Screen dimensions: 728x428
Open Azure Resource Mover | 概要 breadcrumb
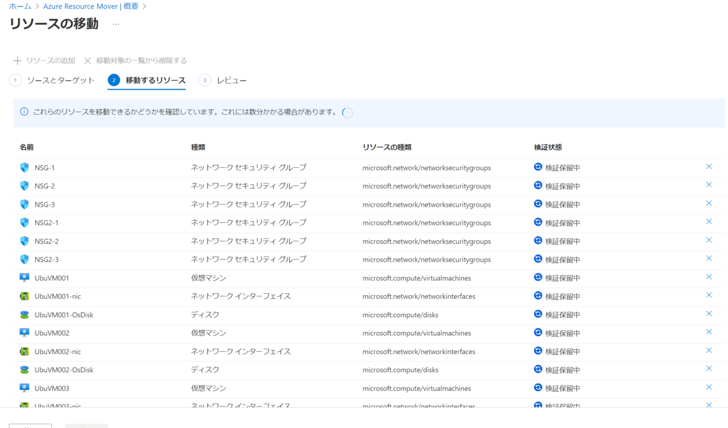pyautogui.click(x=91, y=6)
